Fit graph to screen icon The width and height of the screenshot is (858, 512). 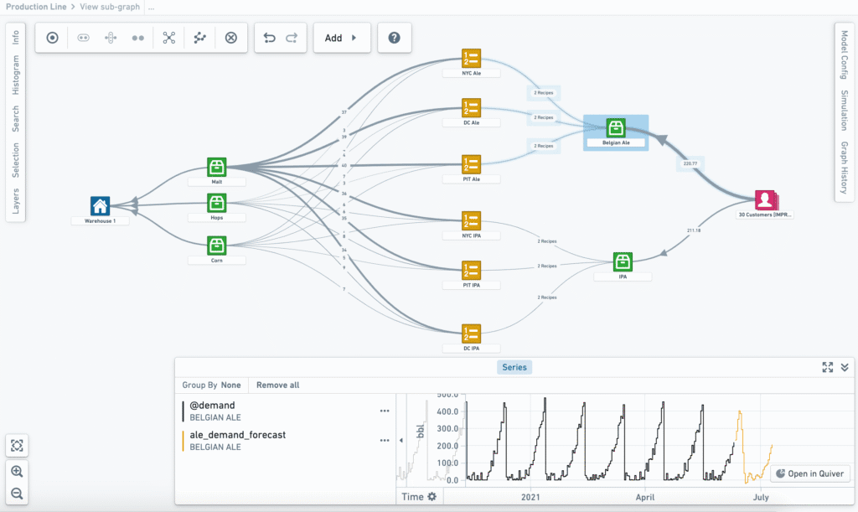[17, 446]
